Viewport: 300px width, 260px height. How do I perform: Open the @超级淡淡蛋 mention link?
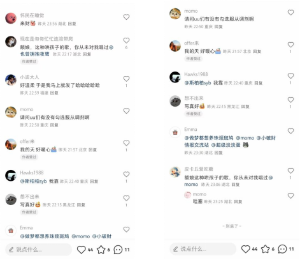click(225, 145)
